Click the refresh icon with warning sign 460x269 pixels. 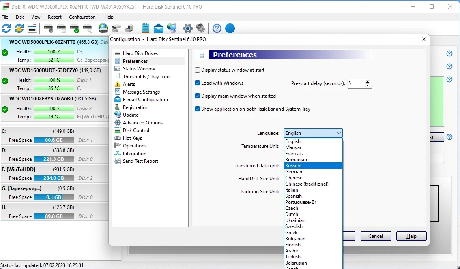click(x=19, y=28)
